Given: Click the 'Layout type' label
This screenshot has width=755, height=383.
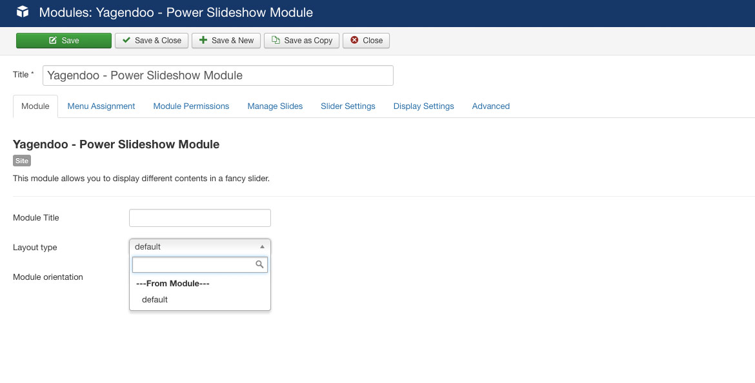Looking at the screenshot, I should 35,248.
